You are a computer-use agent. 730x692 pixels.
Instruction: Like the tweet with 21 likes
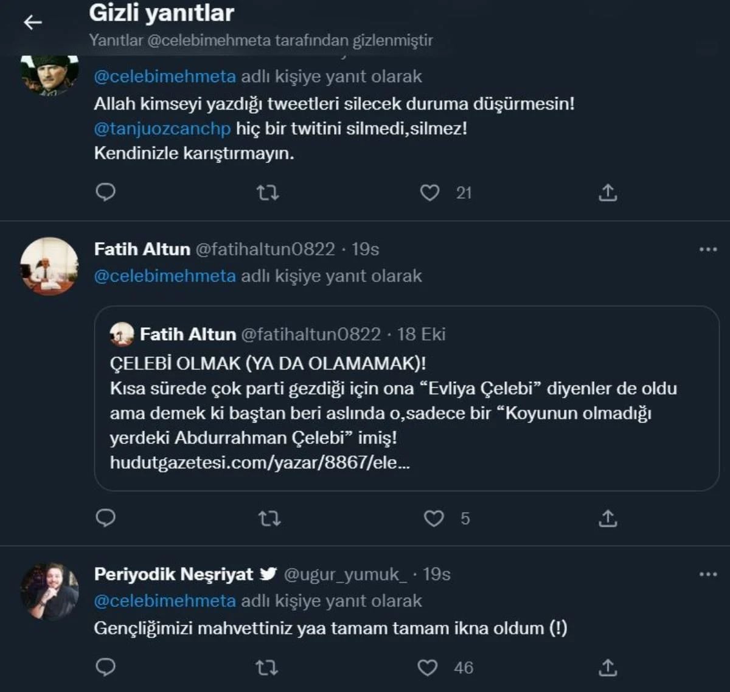pos(430,193)
